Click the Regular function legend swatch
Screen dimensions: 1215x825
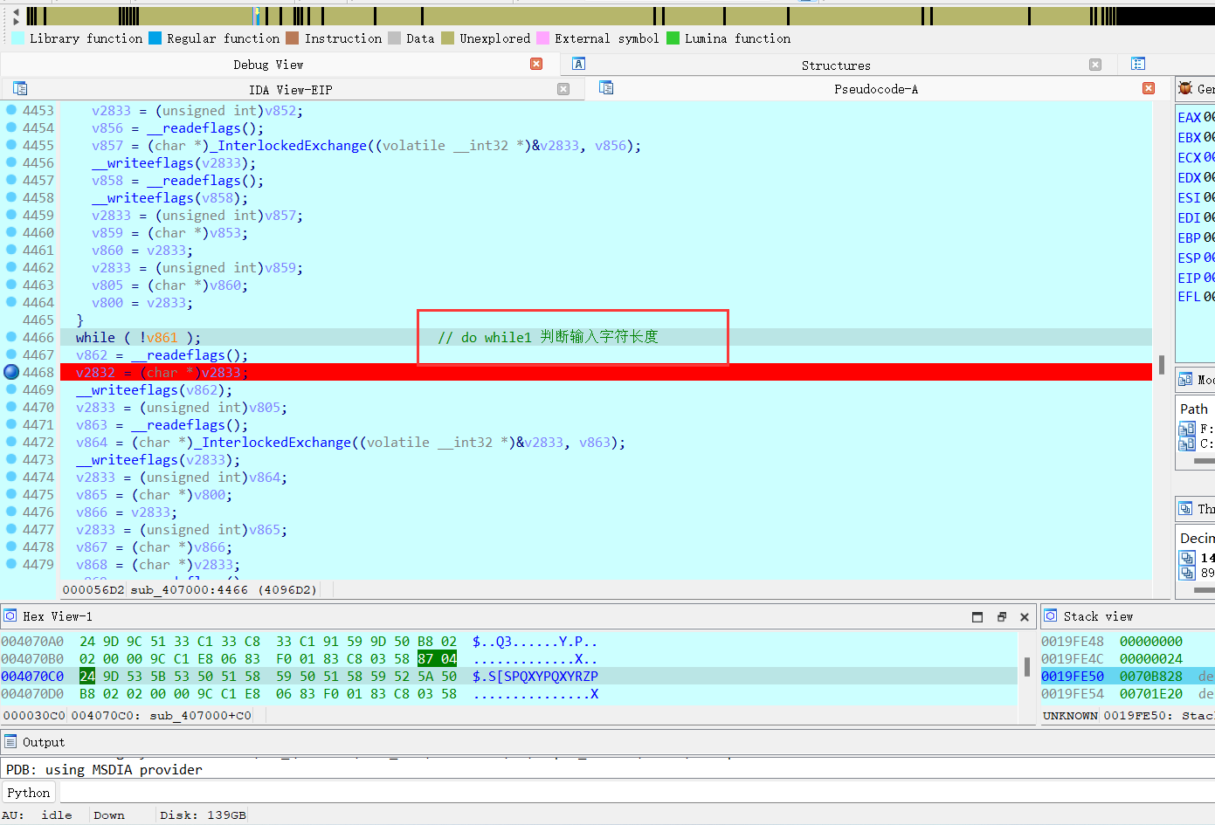pyautogui.click(x=155, y=38)
